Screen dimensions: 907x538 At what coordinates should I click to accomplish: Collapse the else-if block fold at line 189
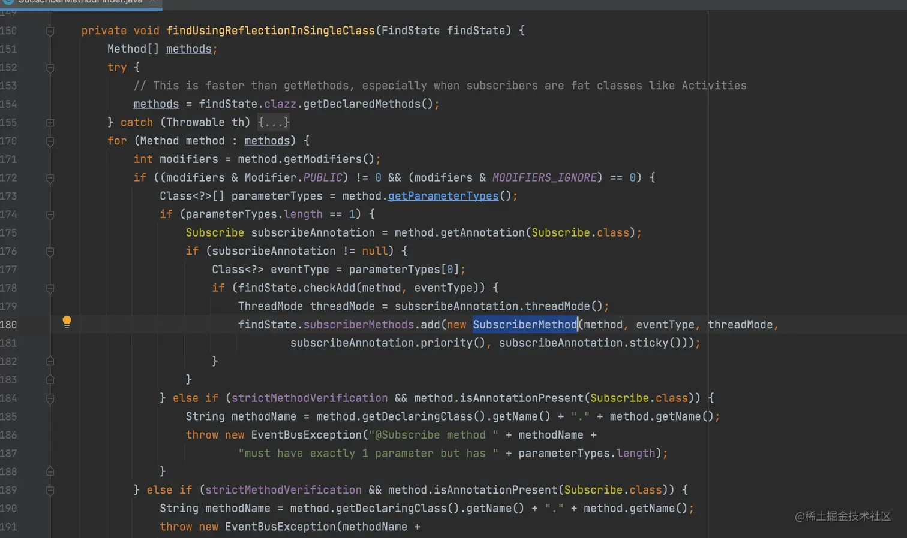[x=50, y=490]
